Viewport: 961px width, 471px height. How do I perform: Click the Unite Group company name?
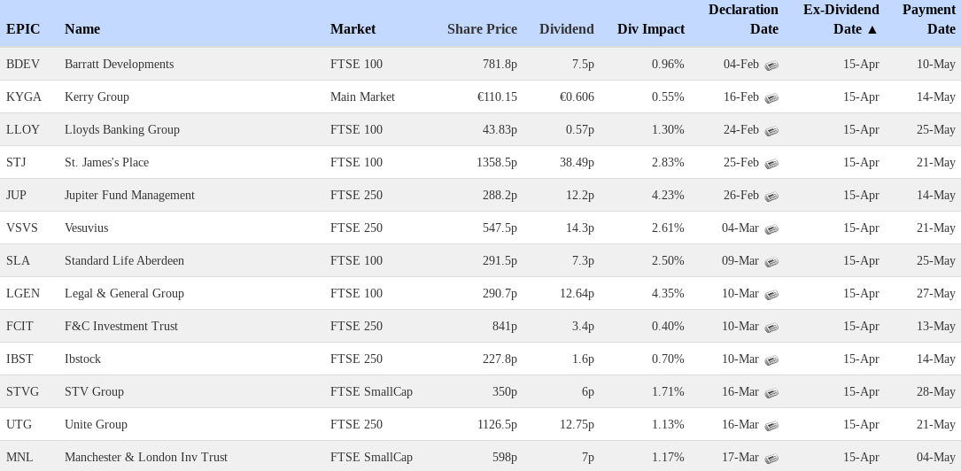tap(96, 424)
